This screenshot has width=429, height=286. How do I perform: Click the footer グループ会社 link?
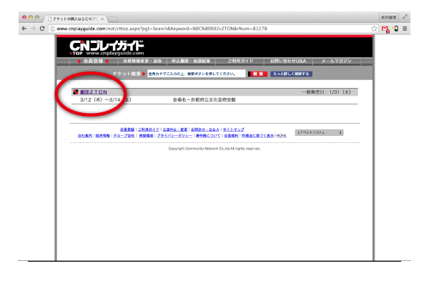[124, 136]
